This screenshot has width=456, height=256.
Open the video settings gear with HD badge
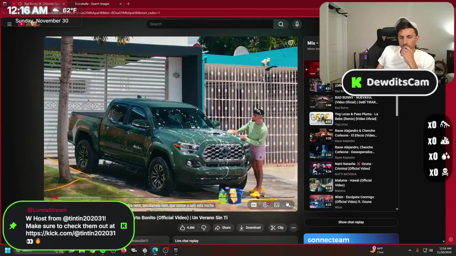(x=265, y=205)
